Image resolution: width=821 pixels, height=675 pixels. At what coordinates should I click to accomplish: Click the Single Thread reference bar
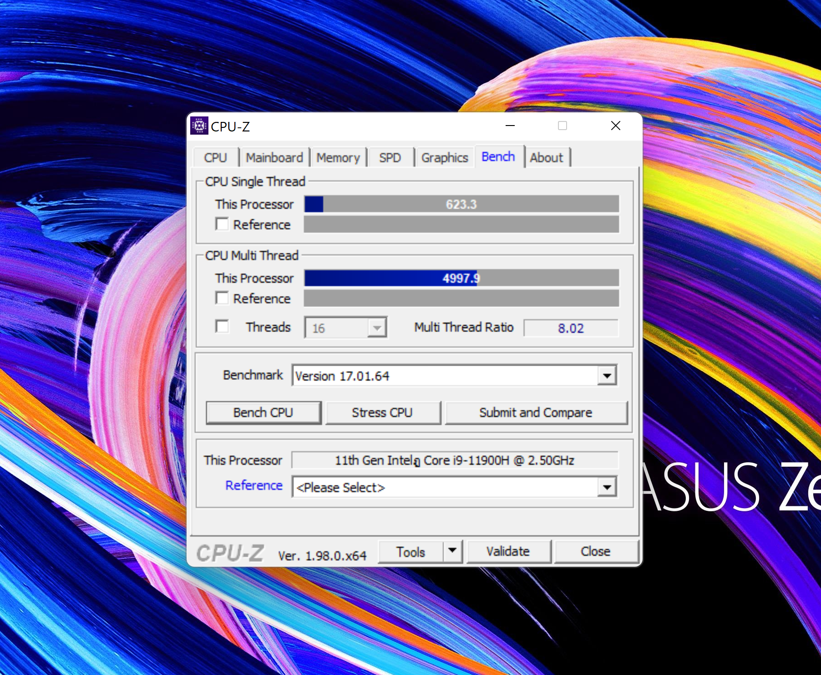pyautogui.click(x=461, y=224)
